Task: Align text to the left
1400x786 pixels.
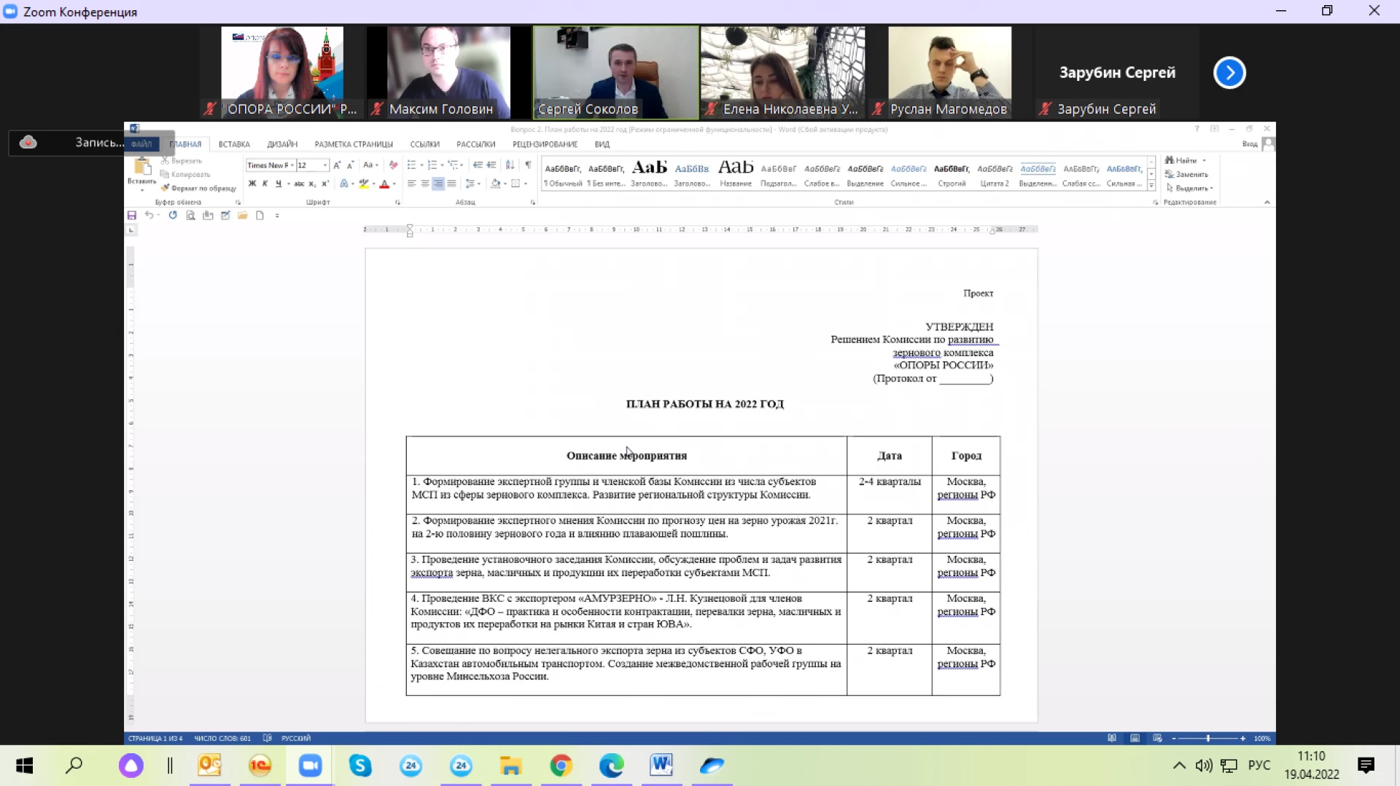Action: (411, 184)
